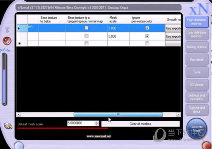Click the speaker sound icon in left sidebar

click(7, 41)
